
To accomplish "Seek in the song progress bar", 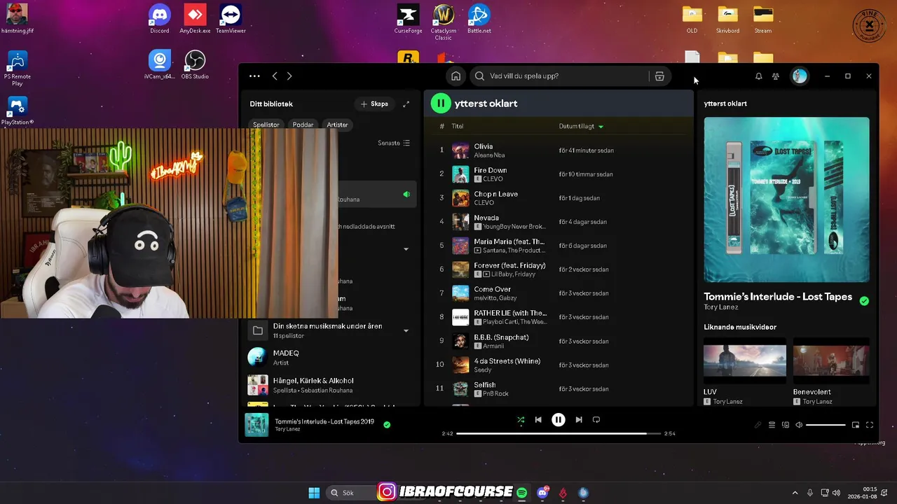I will pyautogui.click(x=559, y=433).
